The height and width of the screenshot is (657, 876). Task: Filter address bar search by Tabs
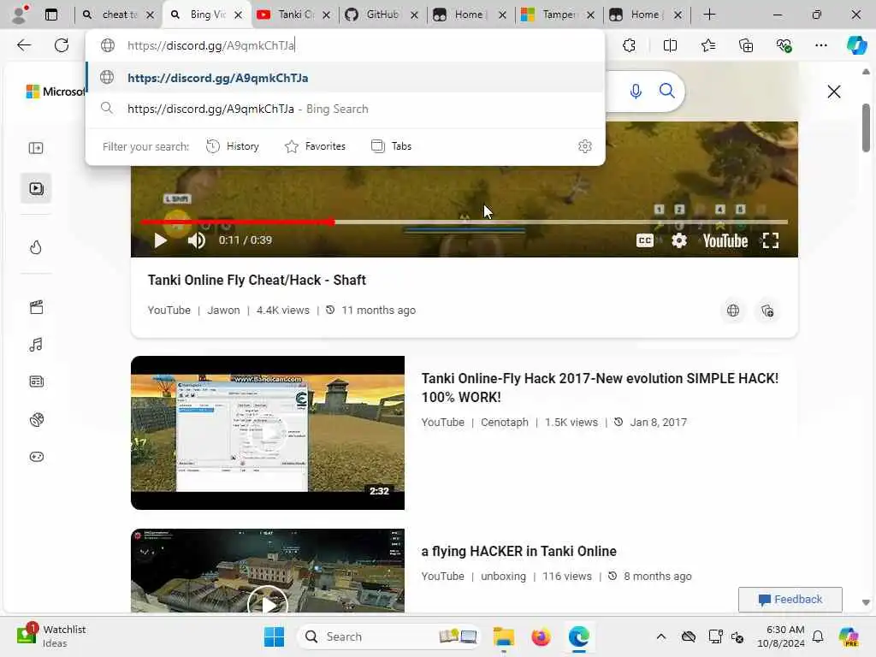point(391,146)
